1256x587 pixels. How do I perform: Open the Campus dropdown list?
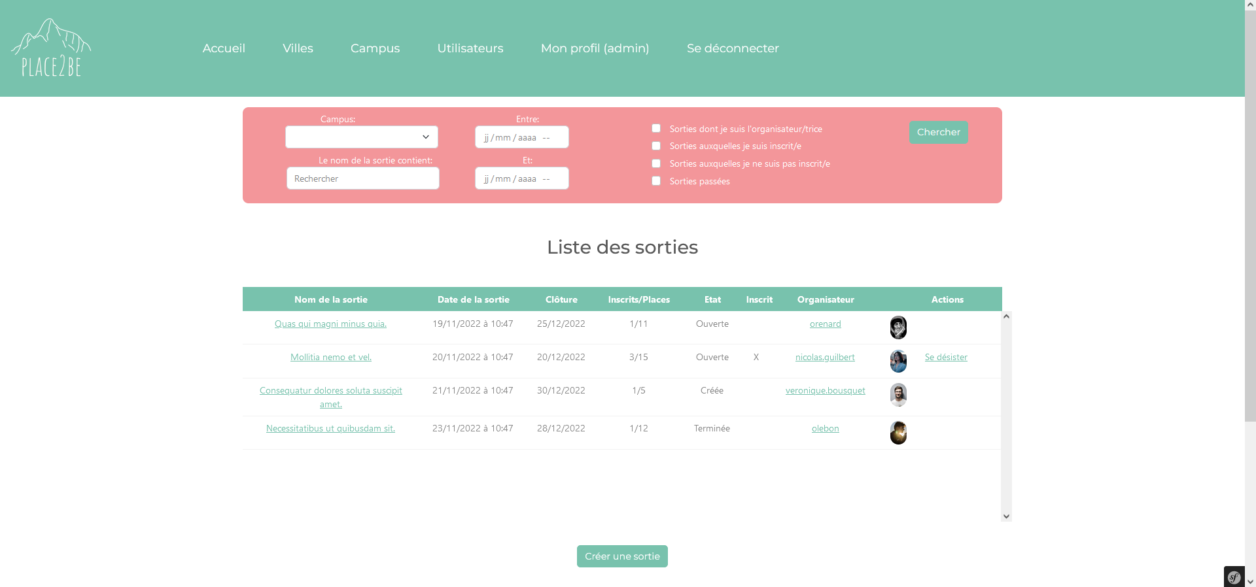click(362, 137)
